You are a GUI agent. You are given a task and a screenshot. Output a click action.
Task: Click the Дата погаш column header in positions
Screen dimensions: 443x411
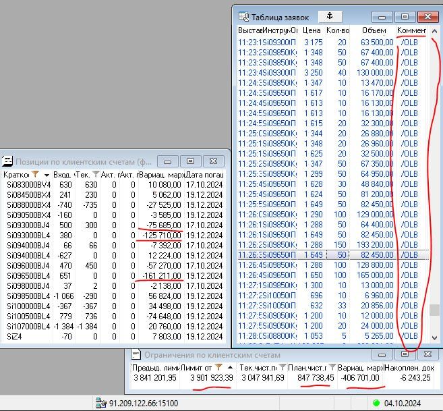pos(204,175)
